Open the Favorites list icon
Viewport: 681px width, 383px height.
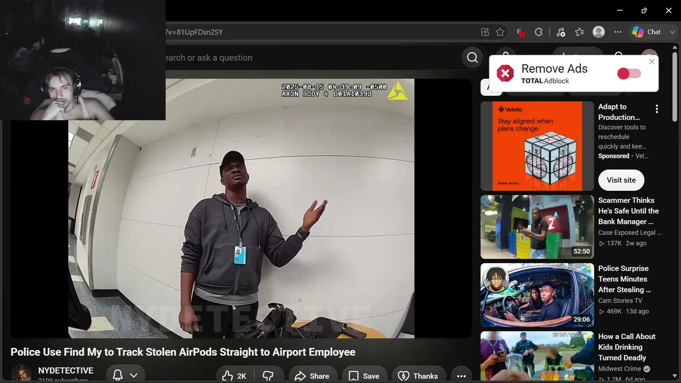[579, 32]
